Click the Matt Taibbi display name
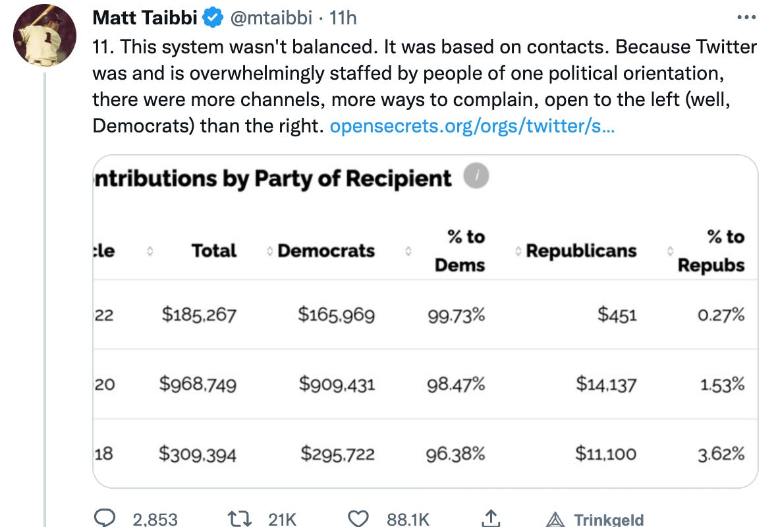 click(x=144, y=18)
